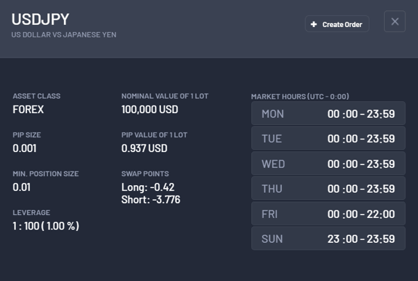Viewport: 418px width, 281px height.
Task: Click the Market Hours (UTC) heading
Action: tap(300, 96)
